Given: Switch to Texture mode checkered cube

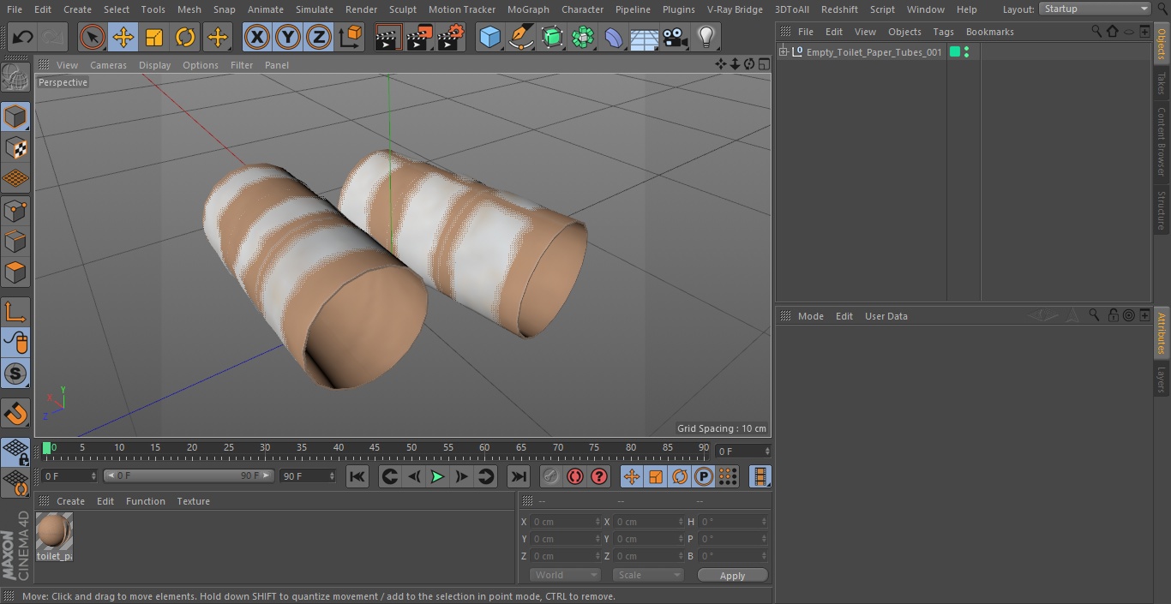Looking at the screenshot, I should (15, 147).
